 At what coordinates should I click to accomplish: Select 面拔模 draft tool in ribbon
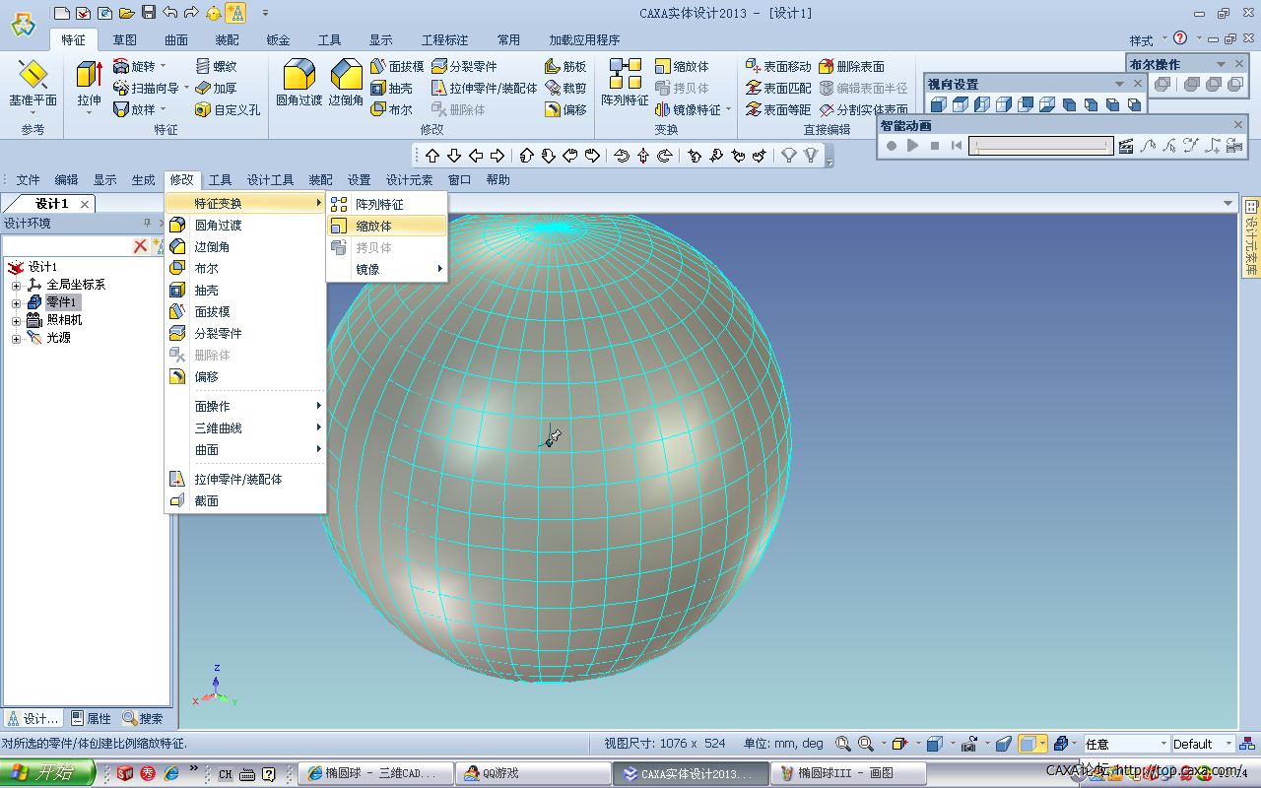pos(397,66)
